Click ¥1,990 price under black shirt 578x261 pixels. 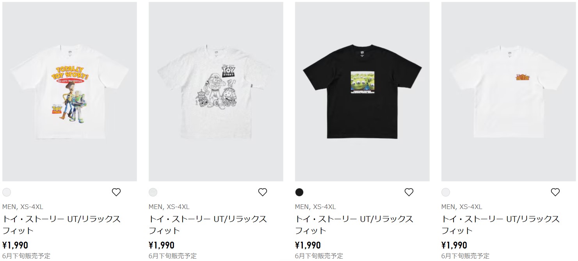(x=308, y=245)
